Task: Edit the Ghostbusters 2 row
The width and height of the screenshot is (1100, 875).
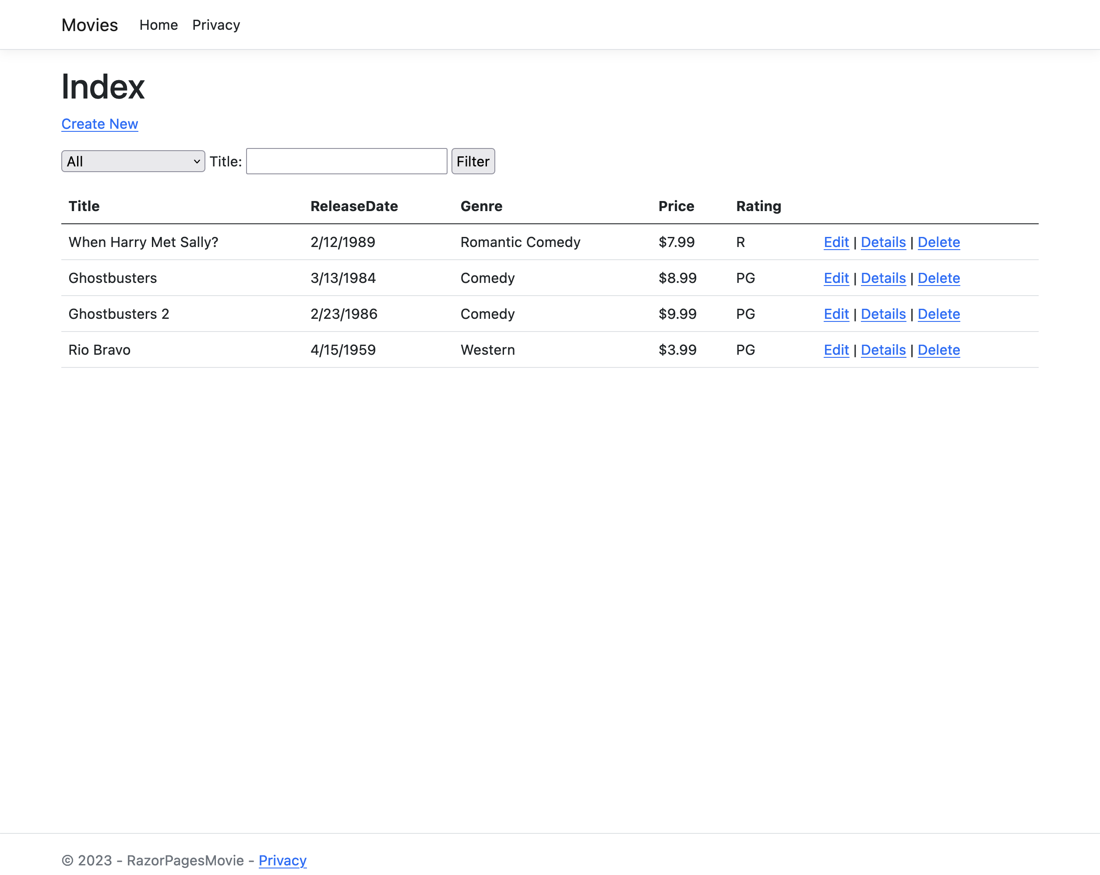Action: click(836, 314)
